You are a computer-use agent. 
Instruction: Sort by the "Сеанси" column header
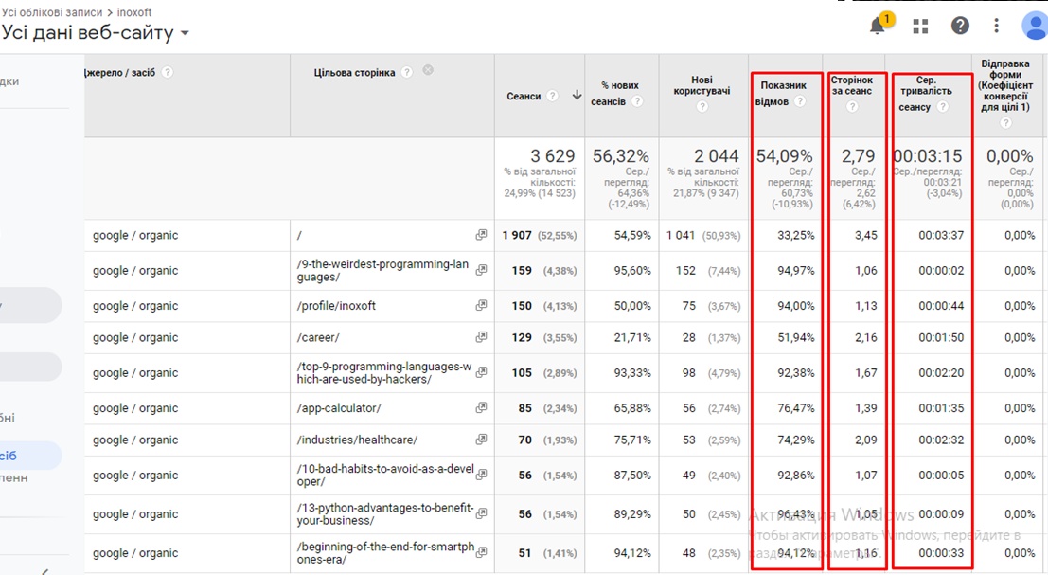pos(524,97)
